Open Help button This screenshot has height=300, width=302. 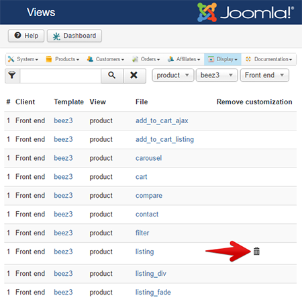point(26,36)
